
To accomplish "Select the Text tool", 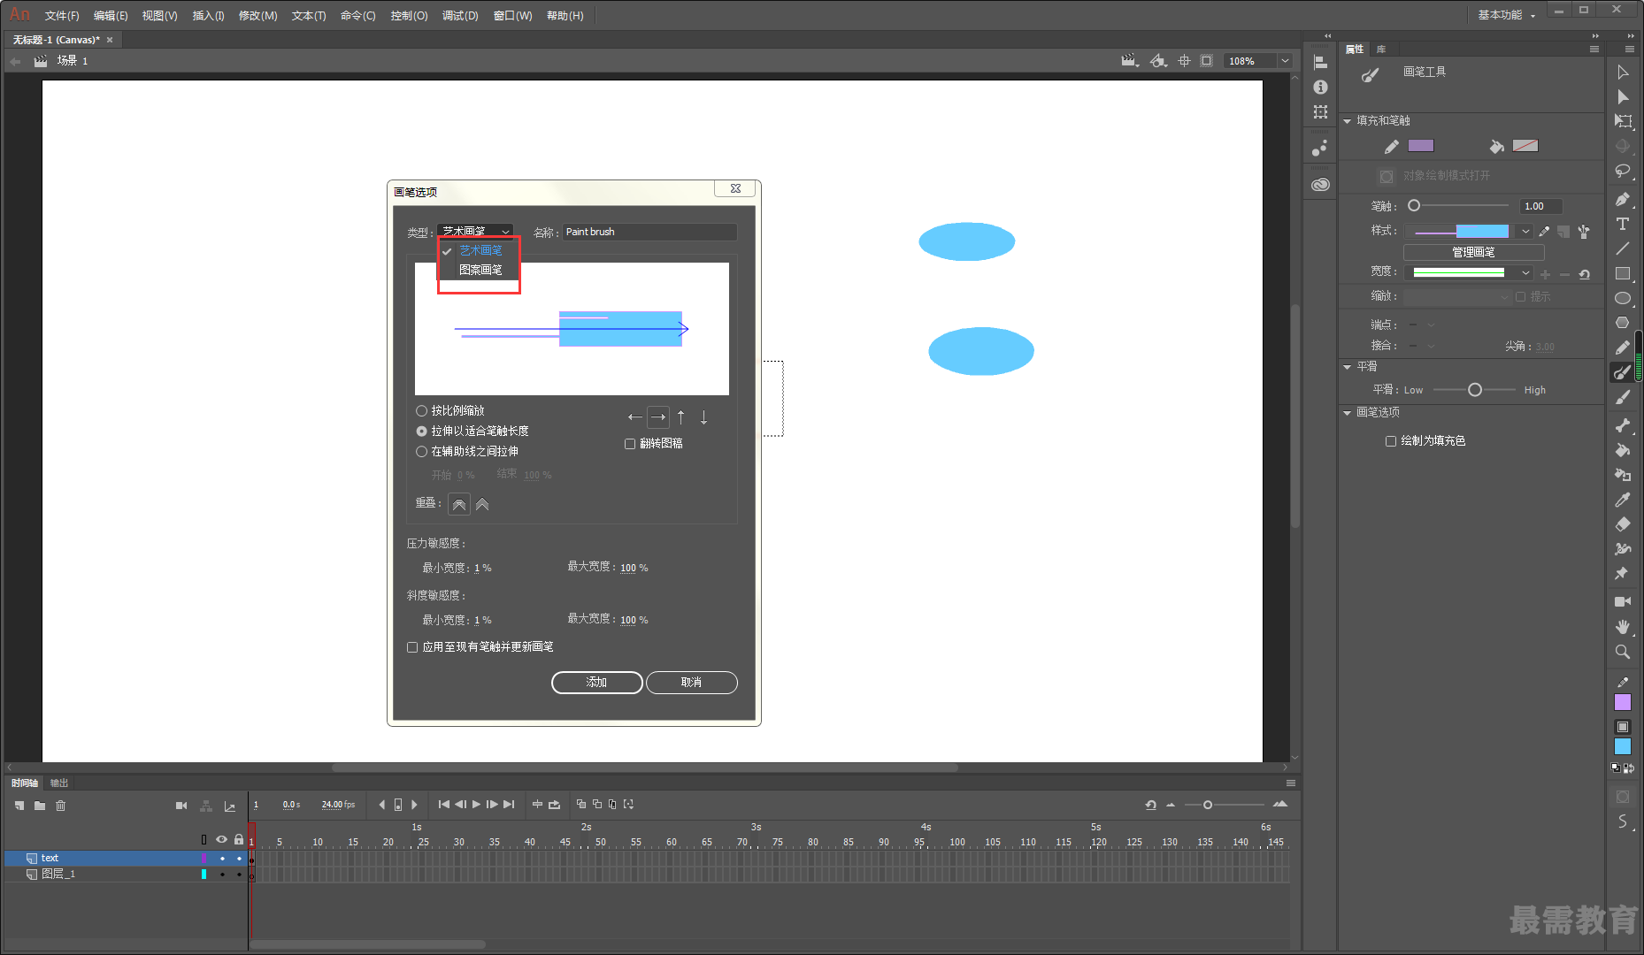I will (1623, 224).
